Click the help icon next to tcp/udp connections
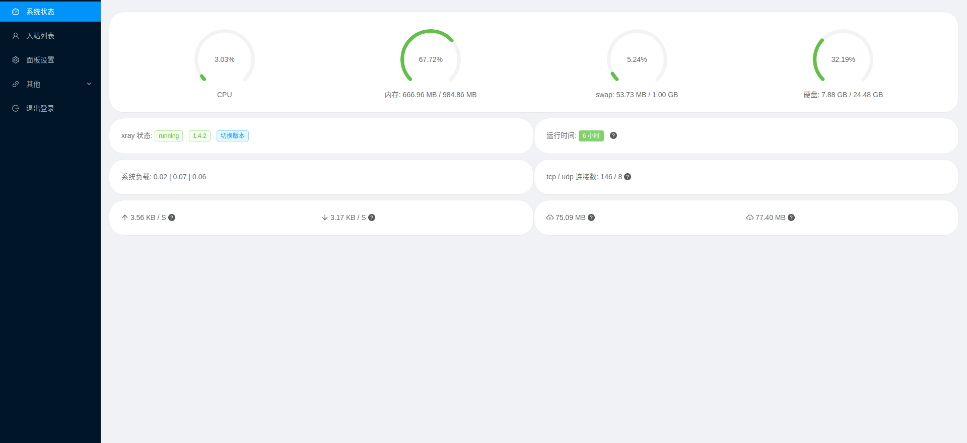The width and height of the screenshot is (967, 443). point(628,177)
